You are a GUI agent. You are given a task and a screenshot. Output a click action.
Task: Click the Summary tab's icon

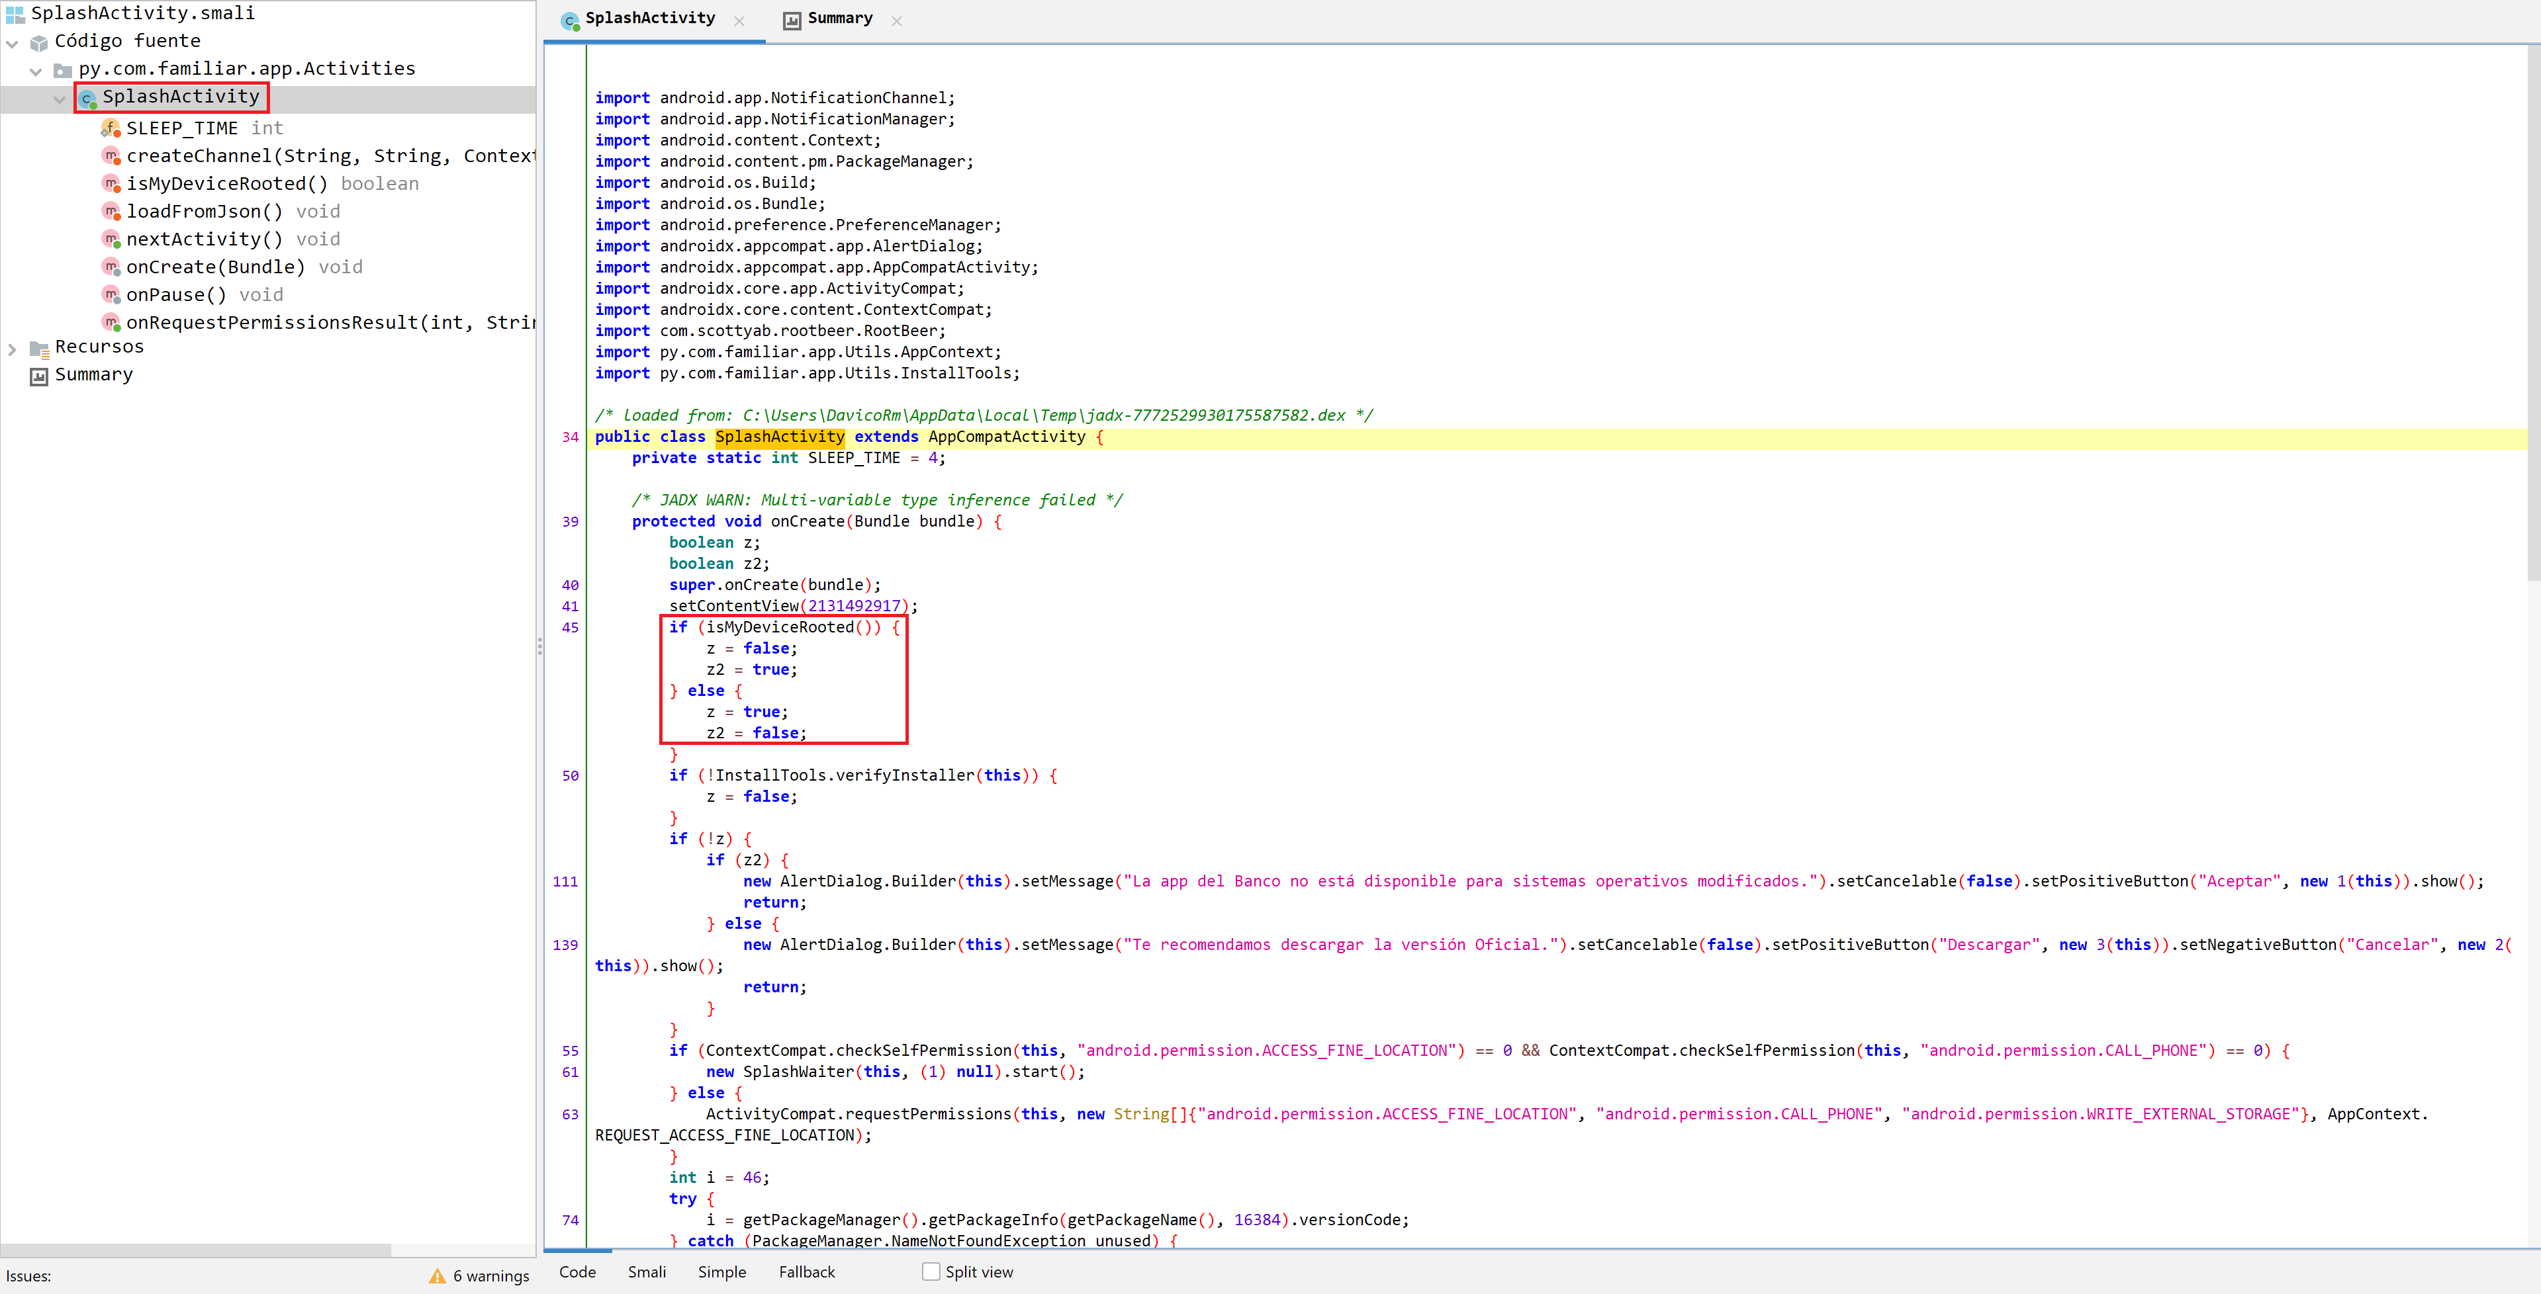coord(792,20)
